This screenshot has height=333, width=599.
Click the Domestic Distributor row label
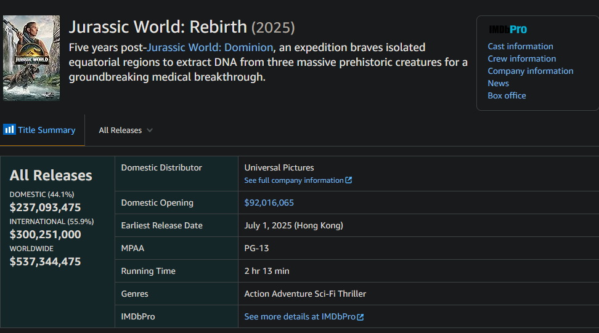tap(161, 167)
